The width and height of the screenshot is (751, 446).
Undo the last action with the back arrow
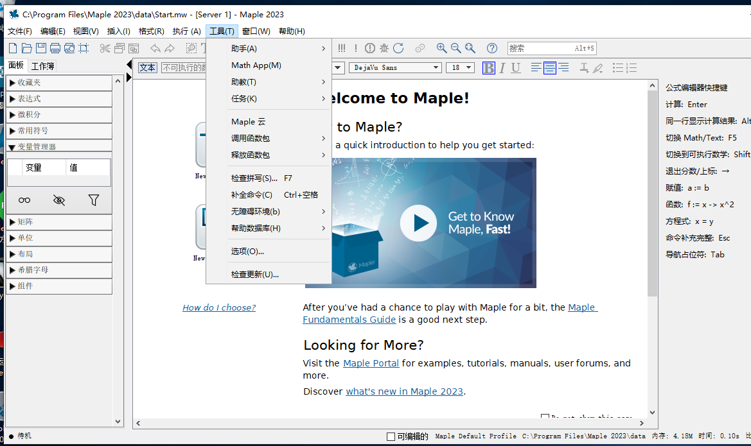pos(155,48)
